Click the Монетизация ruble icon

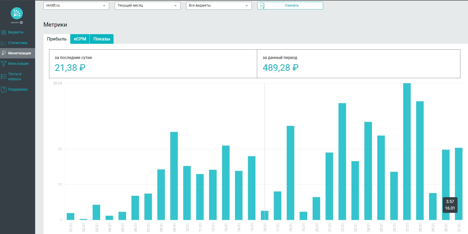point(4,53)
